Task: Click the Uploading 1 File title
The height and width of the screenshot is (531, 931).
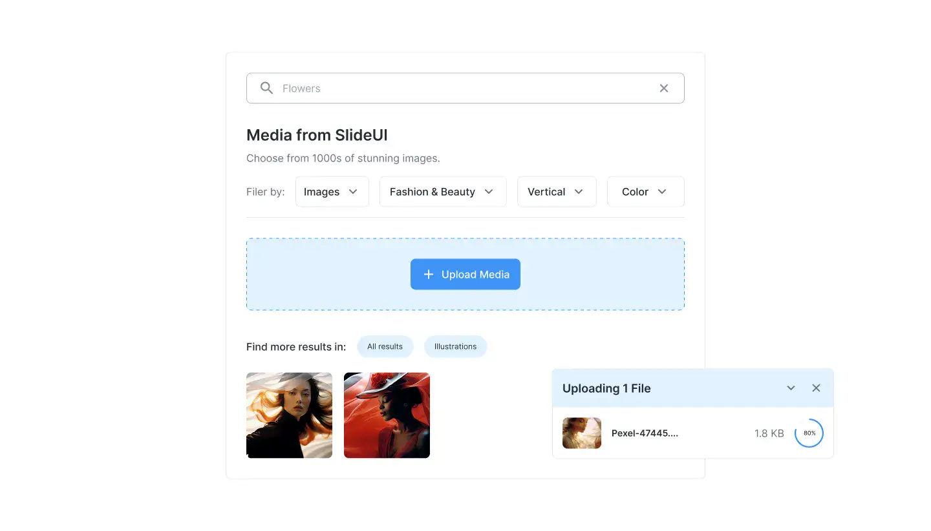Action: pyautogui.click(x=606, y=388)
